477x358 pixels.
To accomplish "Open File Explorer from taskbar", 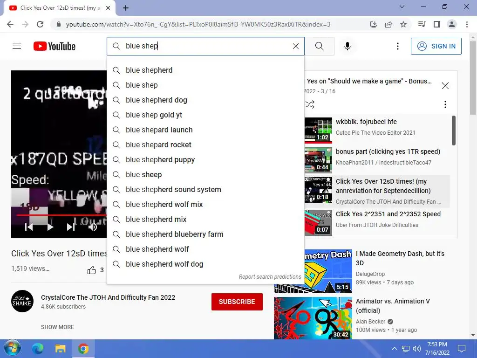I will point(60,349).
